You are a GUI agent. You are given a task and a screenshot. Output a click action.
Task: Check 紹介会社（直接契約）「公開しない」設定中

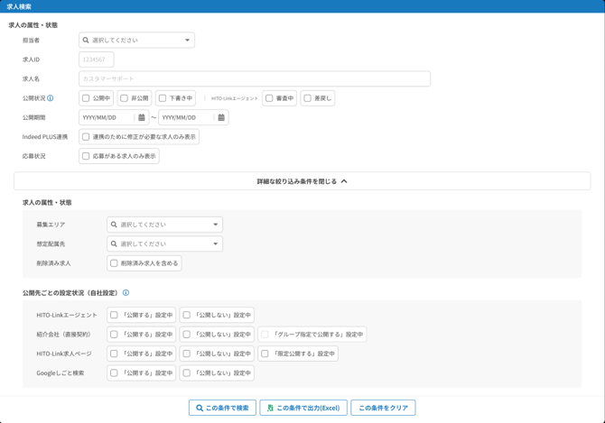187,335
